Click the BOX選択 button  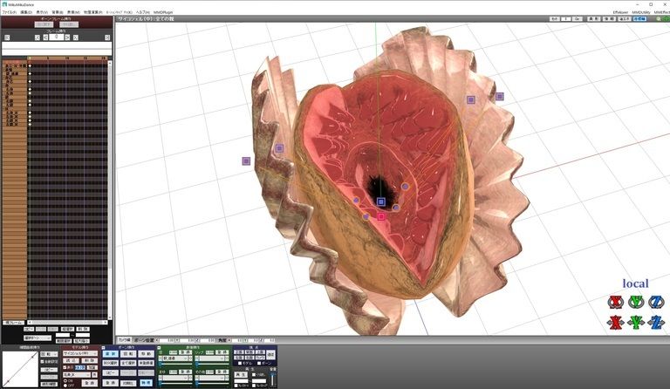click(110, 363)
